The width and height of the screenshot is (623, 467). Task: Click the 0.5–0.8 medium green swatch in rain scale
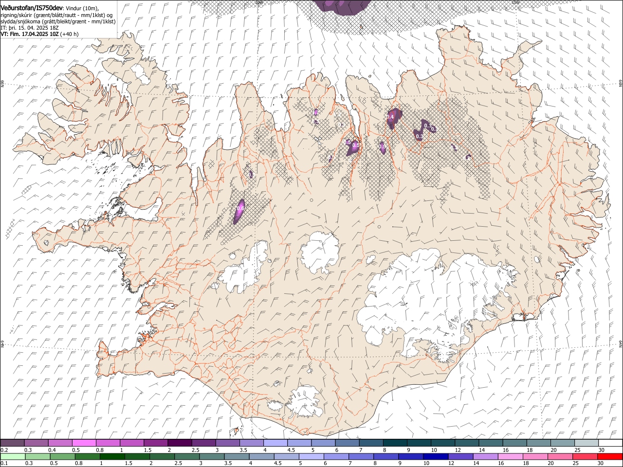pos(63,457)
